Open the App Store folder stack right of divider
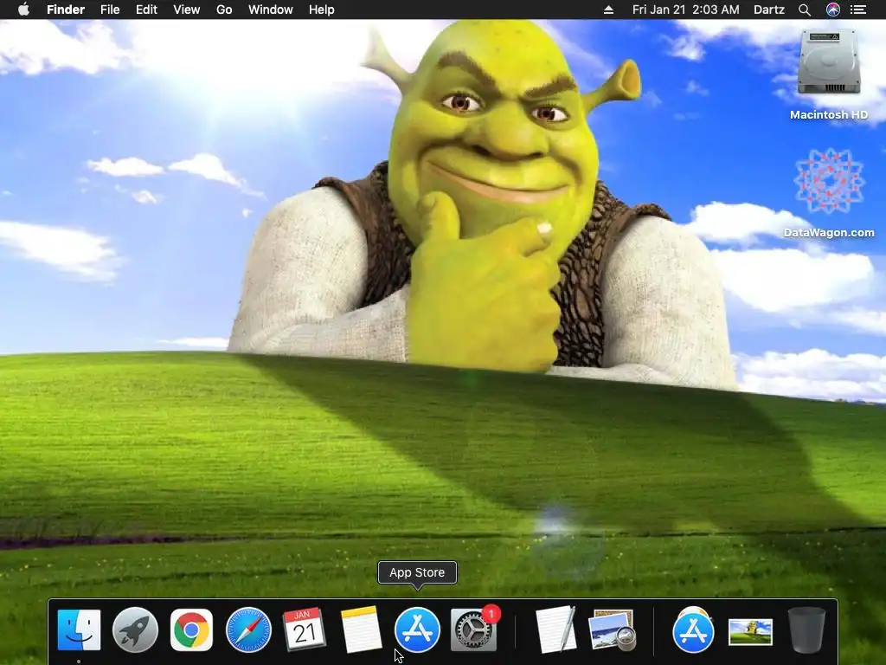Viewport: 886px width, 665px height. [x=693, y=629]
